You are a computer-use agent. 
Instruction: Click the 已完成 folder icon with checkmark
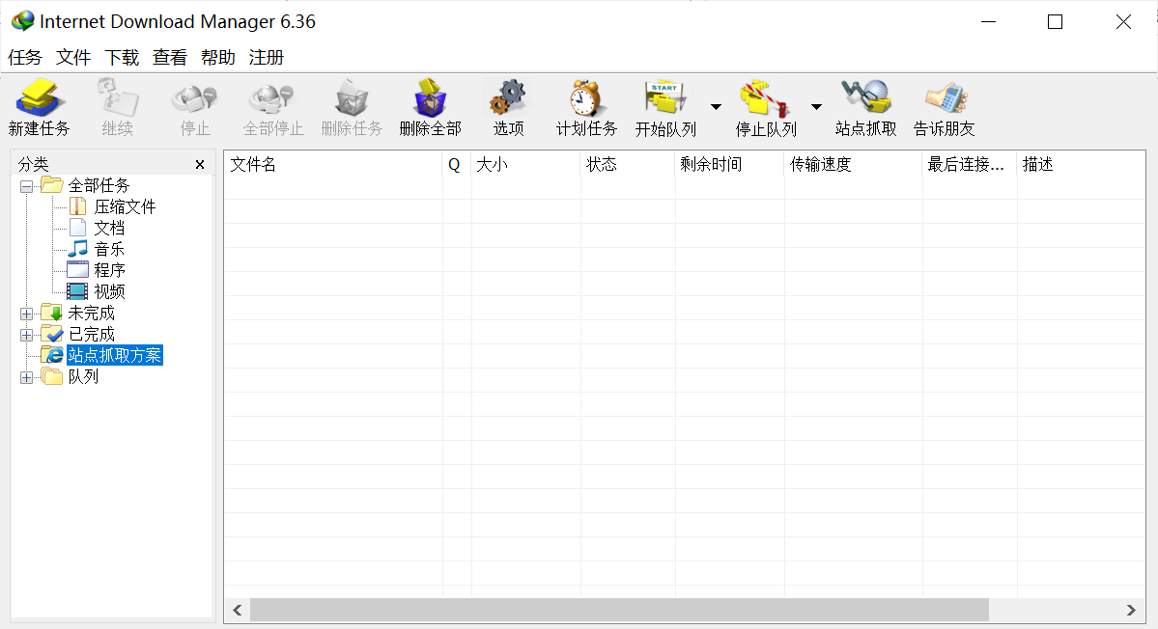click(52, 333)
